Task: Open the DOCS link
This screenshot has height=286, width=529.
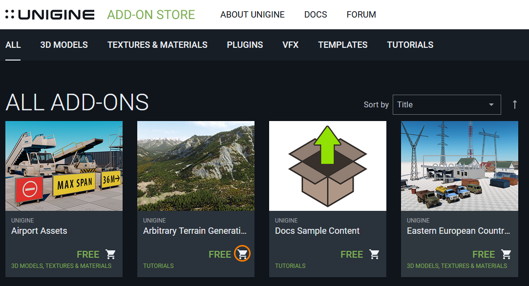Action: point(316,15)
